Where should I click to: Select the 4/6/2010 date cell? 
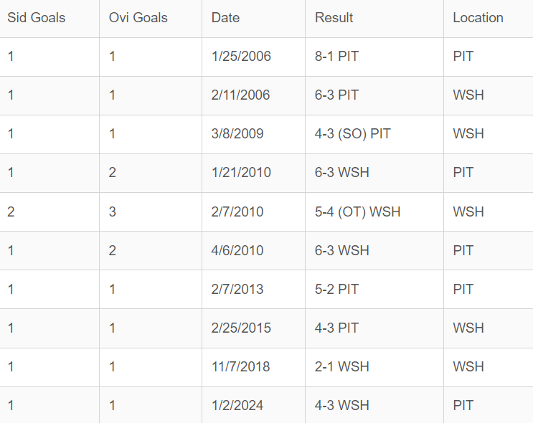237,250
